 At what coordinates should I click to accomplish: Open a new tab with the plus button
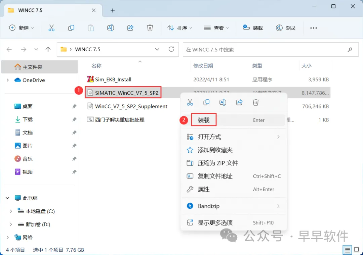tap(113, 10)
